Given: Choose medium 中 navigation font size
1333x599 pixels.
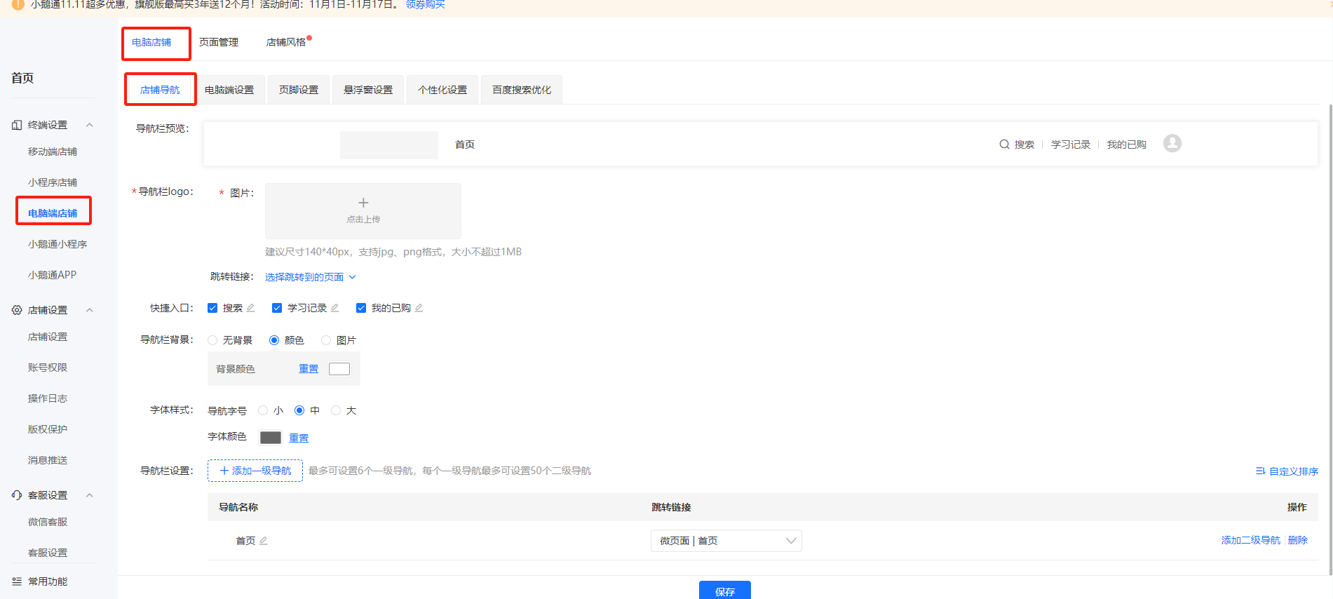Looking at the screenshot, I should tap(299, 410).
